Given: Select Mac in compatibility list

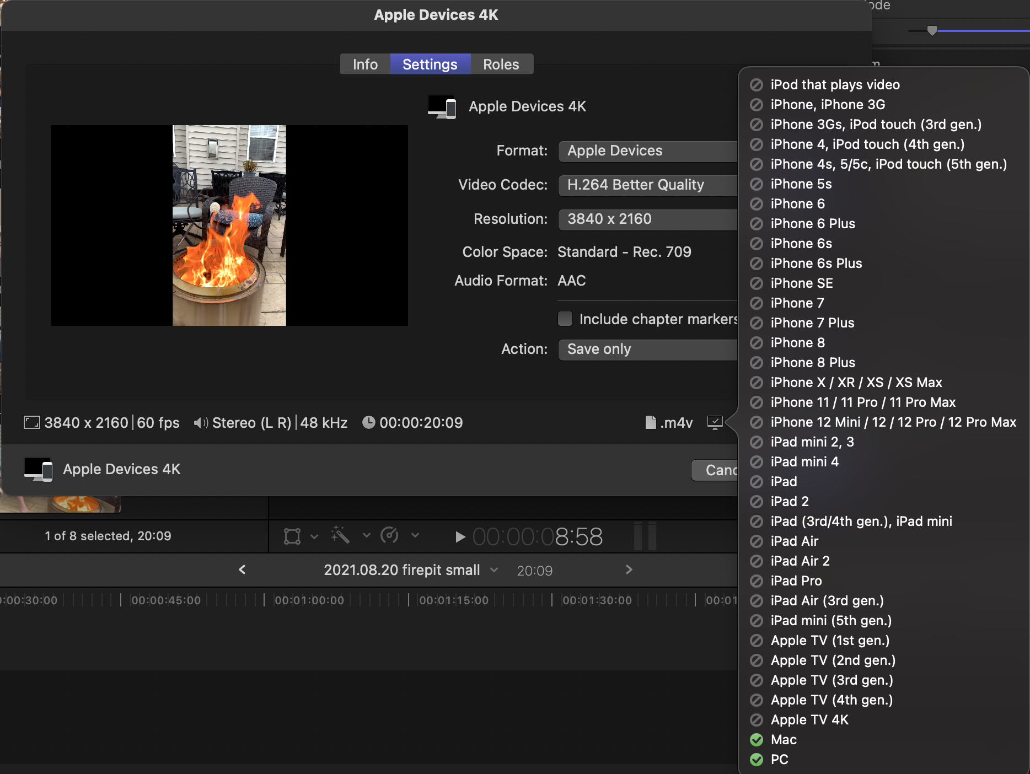Looking at the screenshot, I should (x=784, y=739).
